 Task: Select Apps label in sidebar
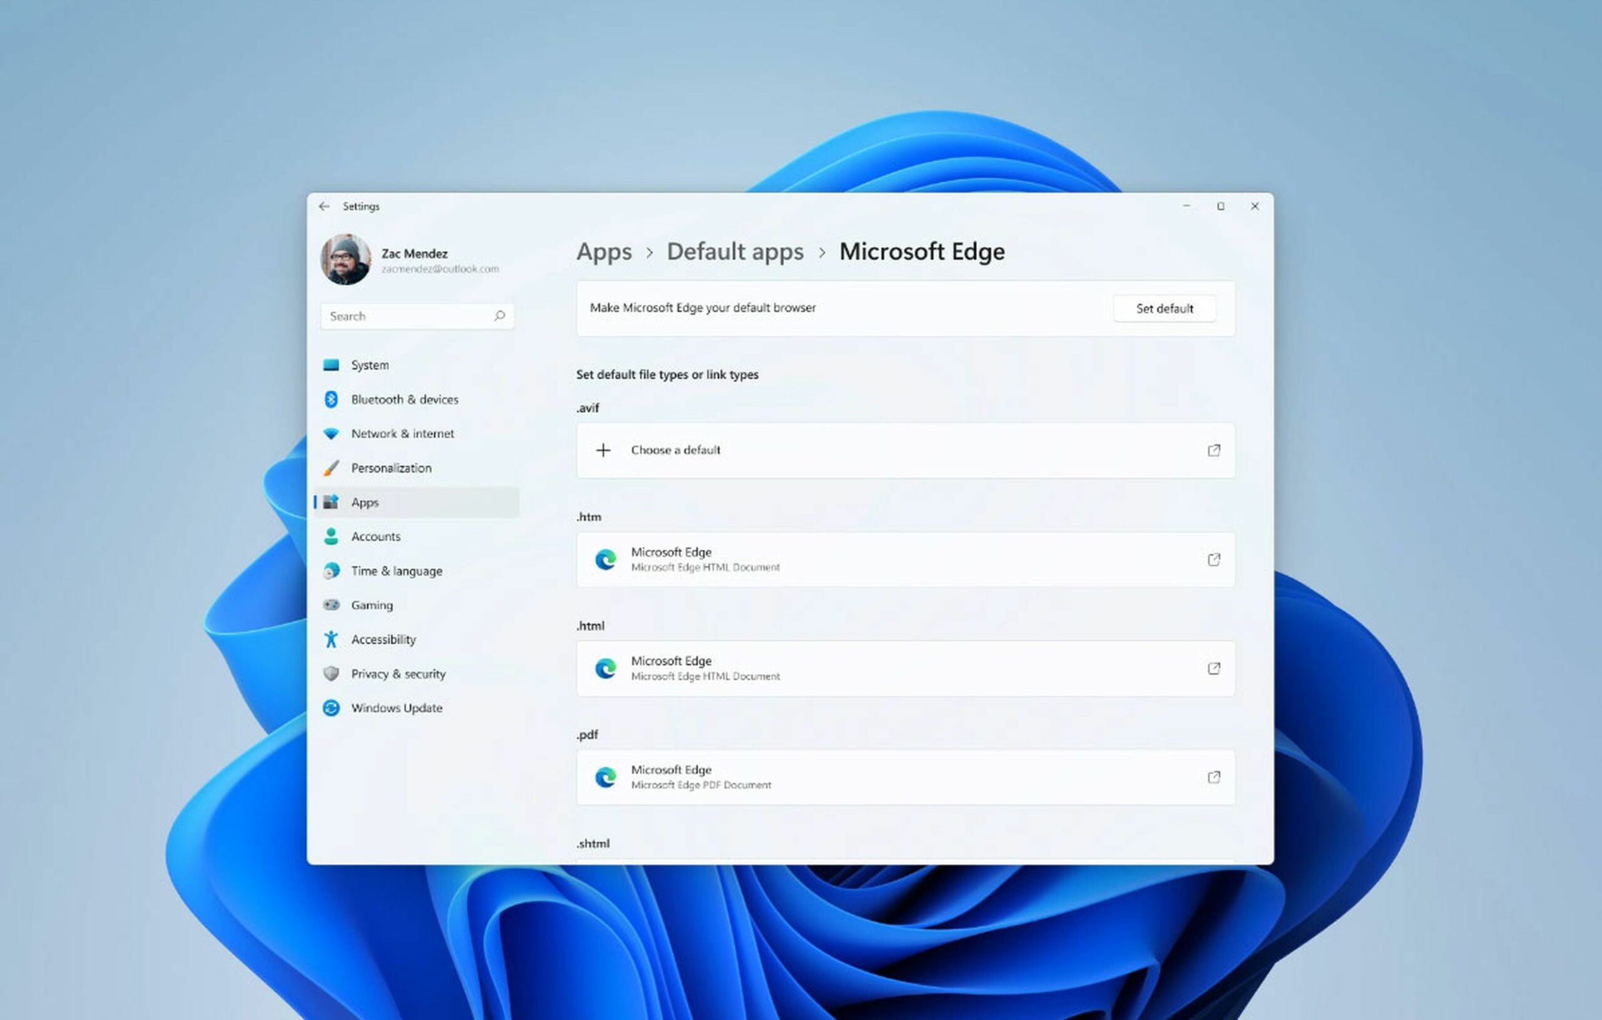pos(365,503)
